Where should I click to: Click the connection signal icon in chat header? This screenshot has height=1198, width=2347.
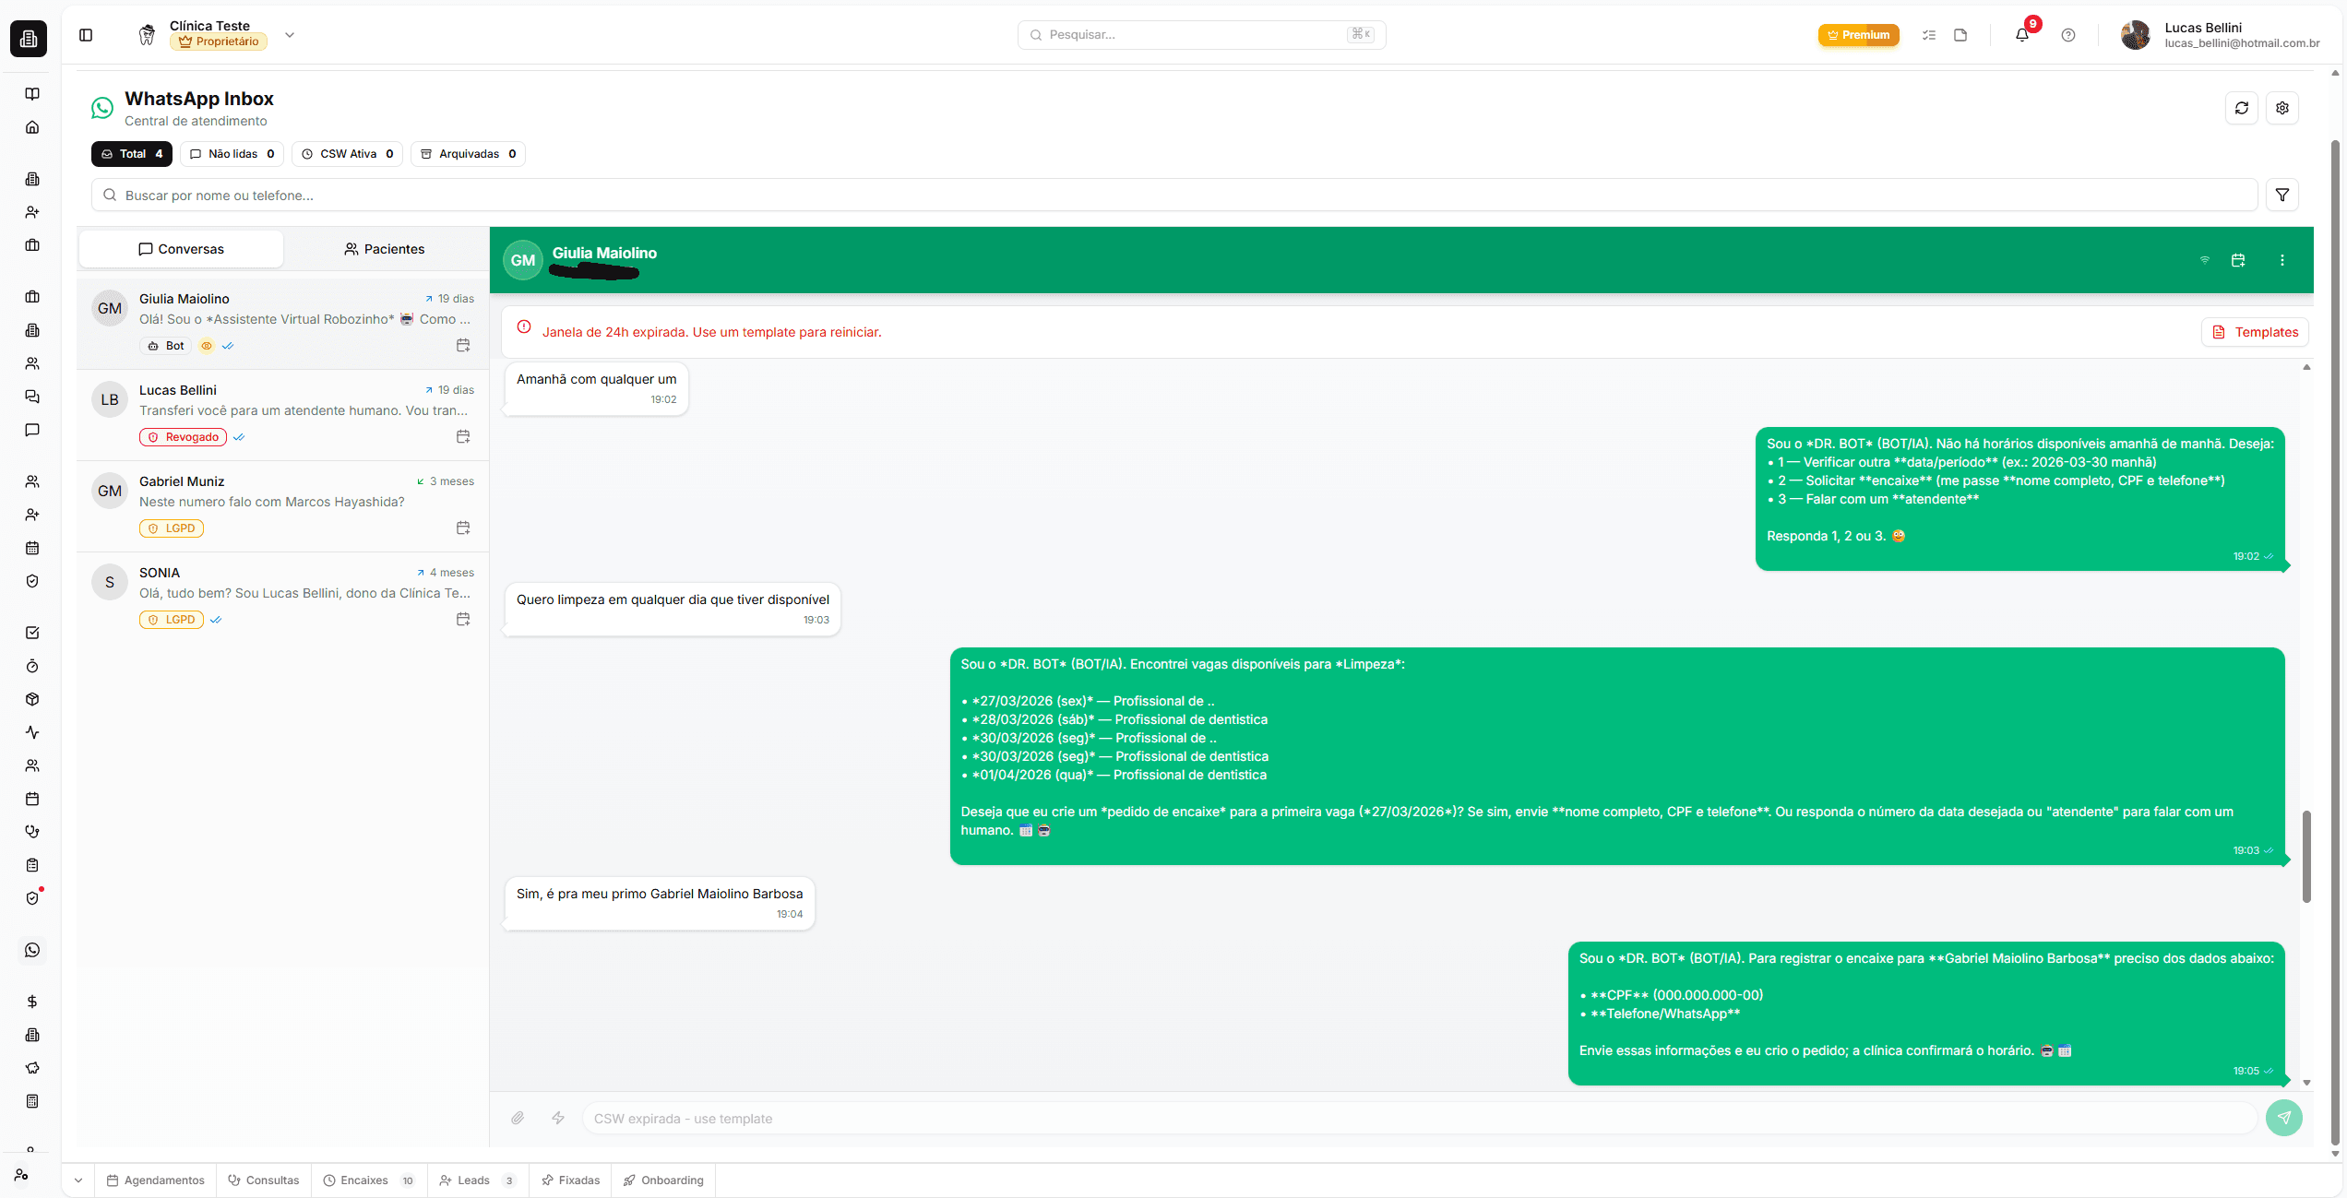2205,260
